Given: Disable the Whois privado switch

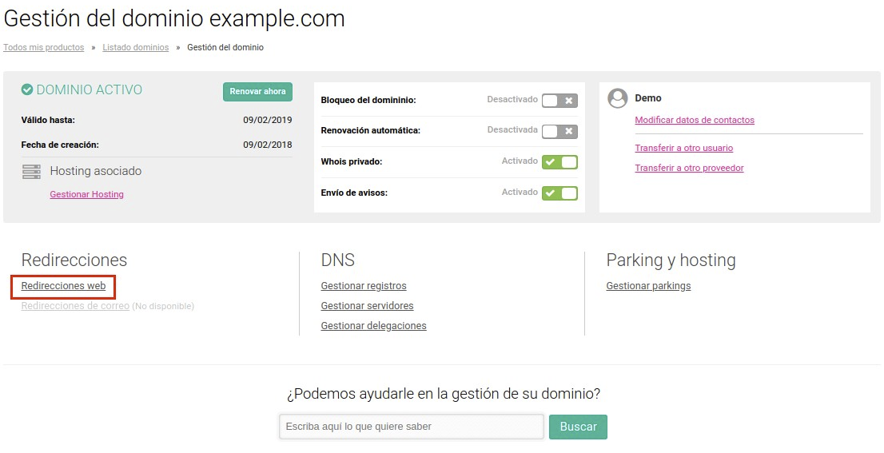Looking at the screenshot, I should (x=559, y=162).
